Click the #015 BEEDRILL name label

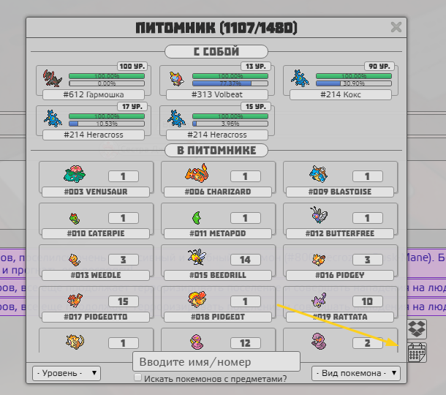(218, 275)
